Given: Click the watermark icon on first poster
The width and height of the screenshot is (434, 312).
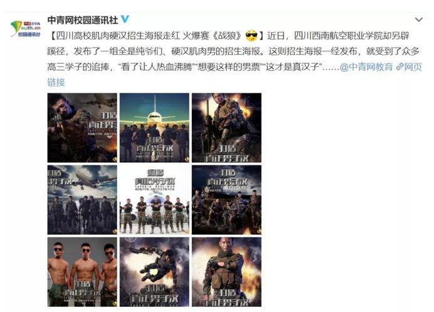Looking at the screenshot, I should (x=114, y=160).
